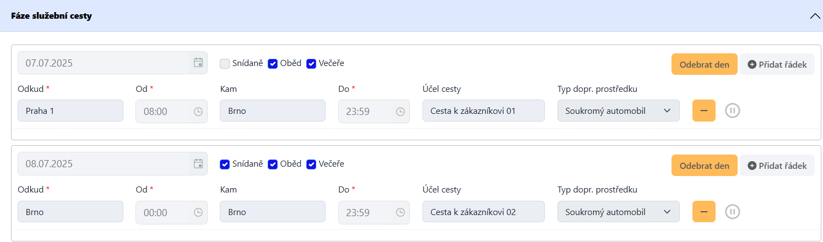Open transport type dropdown on first day
823x242 pixels.
coord(618,111)
